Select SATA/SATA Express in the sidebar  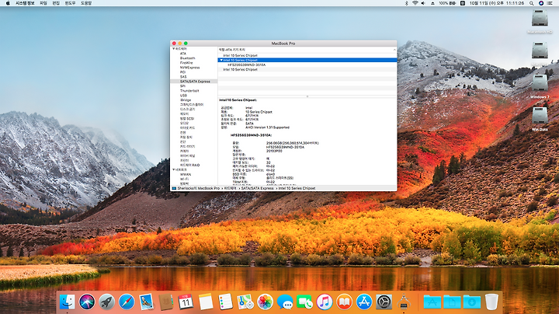[195, 82]
